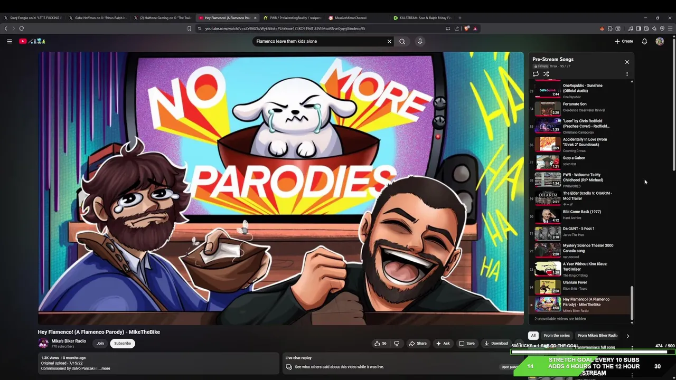Viewport: 676px width, 380px height.
Task: Like the video with thumbs up
Action: pyautogui.click(x=380, y=344)
